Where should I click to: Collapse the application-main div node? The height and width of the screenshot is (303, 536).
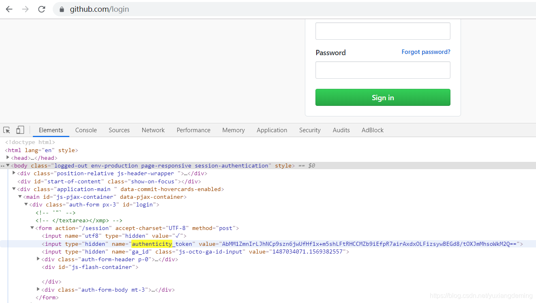pos(14,189)
